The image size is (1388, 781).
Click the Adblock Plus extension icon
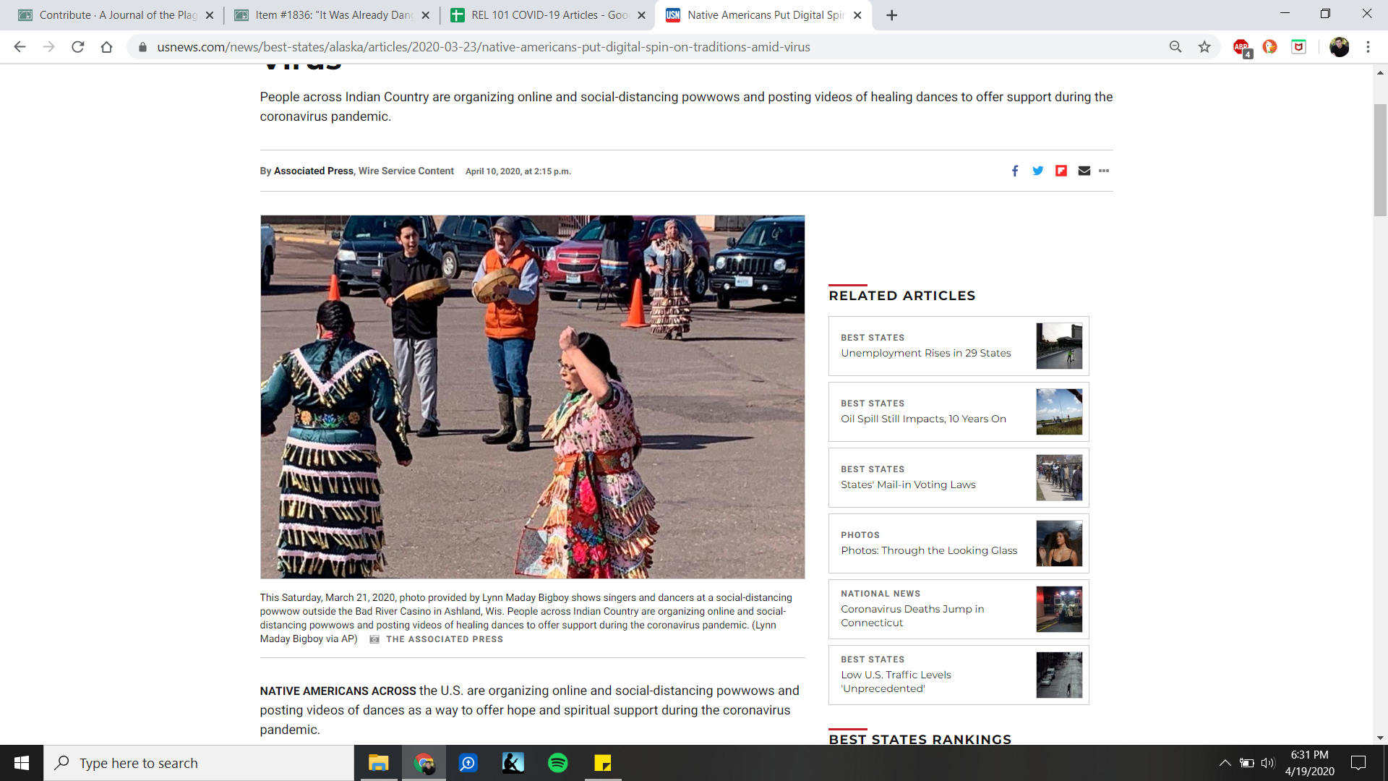pyautogui.click(x=1241, y=47)
